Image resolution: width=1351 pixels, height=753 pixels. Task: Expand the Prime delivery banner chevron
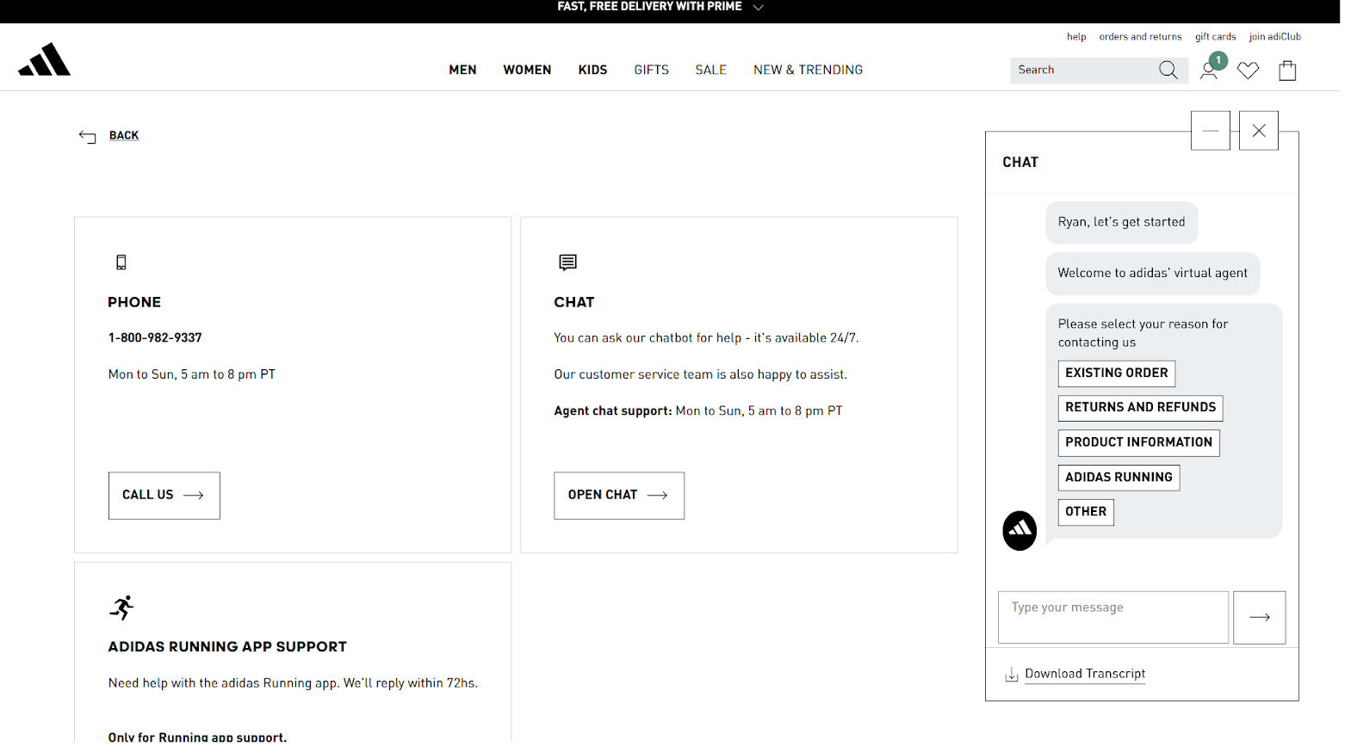coord(759,7)
